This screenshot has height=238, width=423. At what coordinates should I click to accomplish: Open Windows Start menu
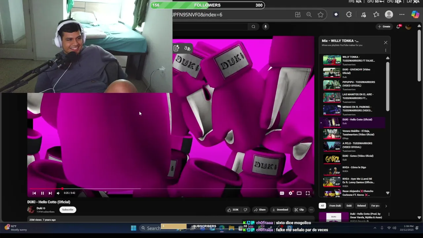134,228
